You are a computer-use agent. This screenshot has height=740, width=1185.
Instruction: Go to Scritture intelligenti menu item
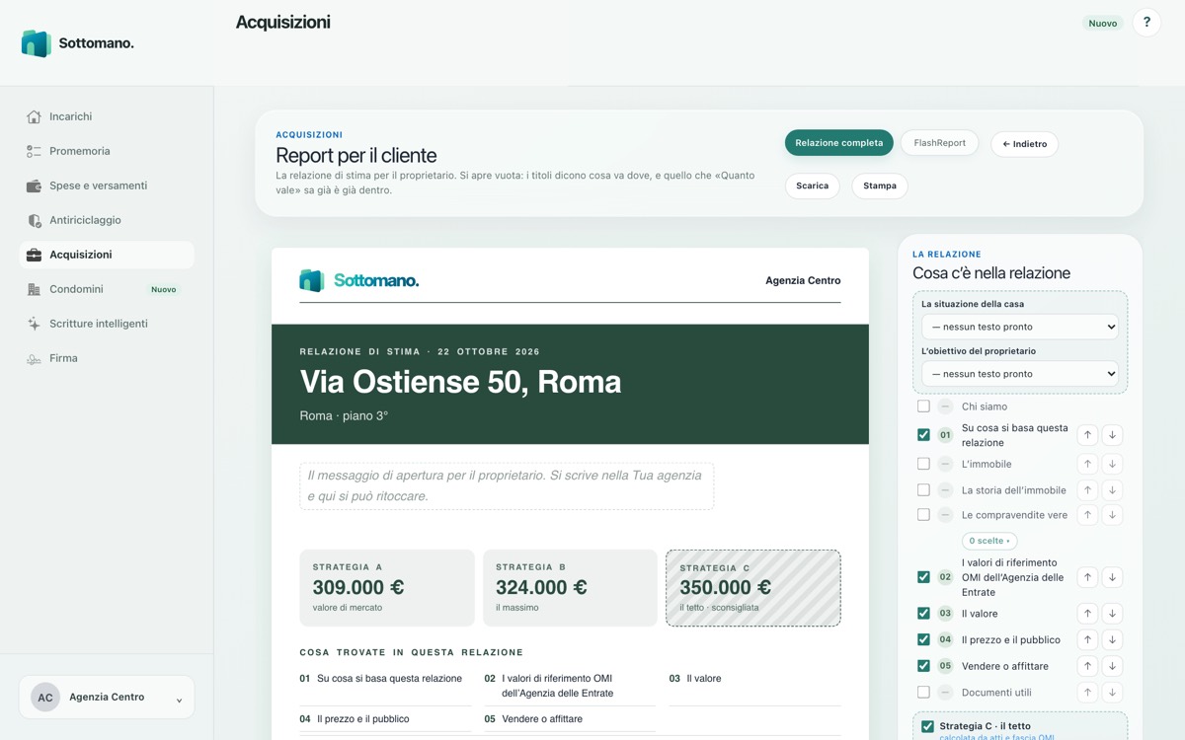(107, 324)
